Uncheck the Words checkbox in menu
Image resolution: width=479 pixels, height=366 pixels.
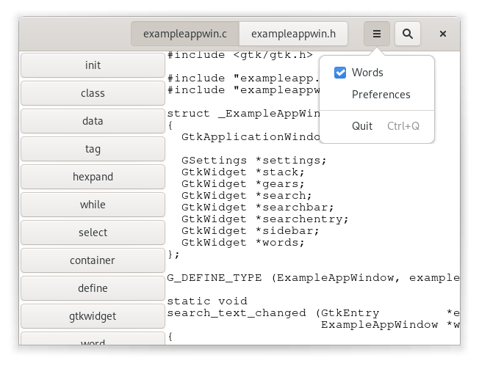(340, 73)
